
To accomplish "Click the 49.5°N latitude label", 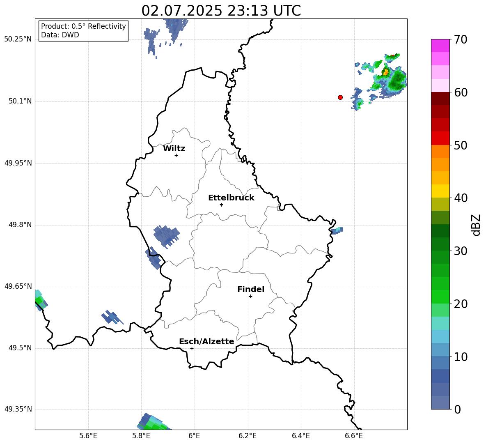I will (20, 348).
